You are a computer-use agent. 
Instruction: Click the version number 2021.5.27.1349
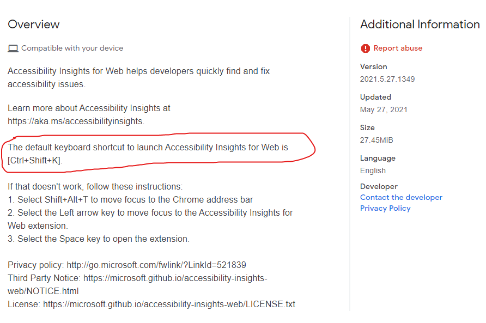[x=387, y=79]
